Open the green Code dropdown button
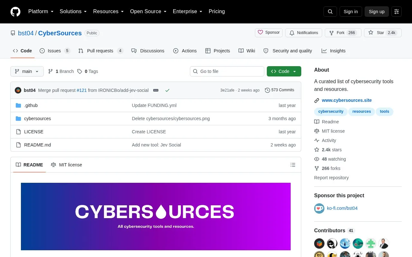The width and height of the screenshot is (412, 257). click(x=284, y=71)
